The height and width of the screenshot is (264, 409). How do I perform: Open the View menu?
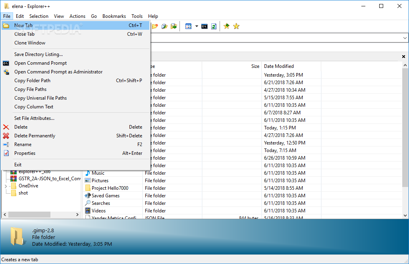coord(59,16)
